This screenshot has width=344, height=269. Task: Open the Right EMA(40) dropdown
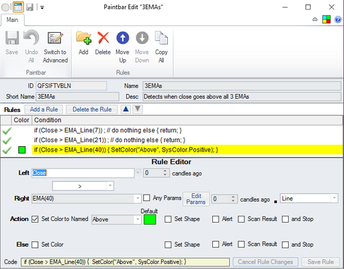[x=138, y=199]
